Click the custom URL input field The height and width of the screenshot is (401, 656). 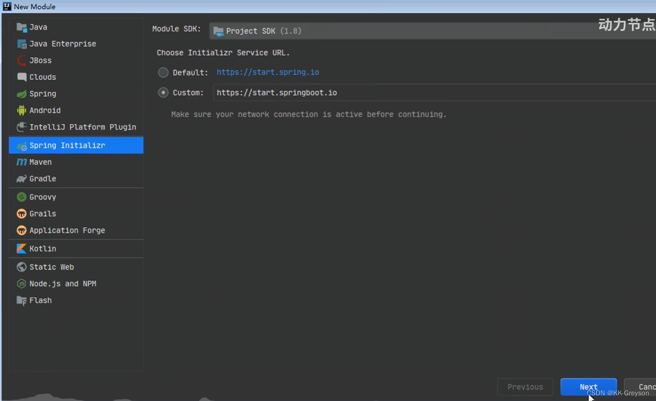pyautogui.click(x=434, y=93)
